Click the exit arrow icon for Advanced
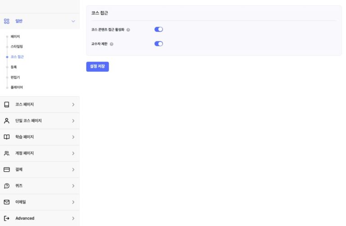Screen dimensions: 346x226 tap(7, 218)
